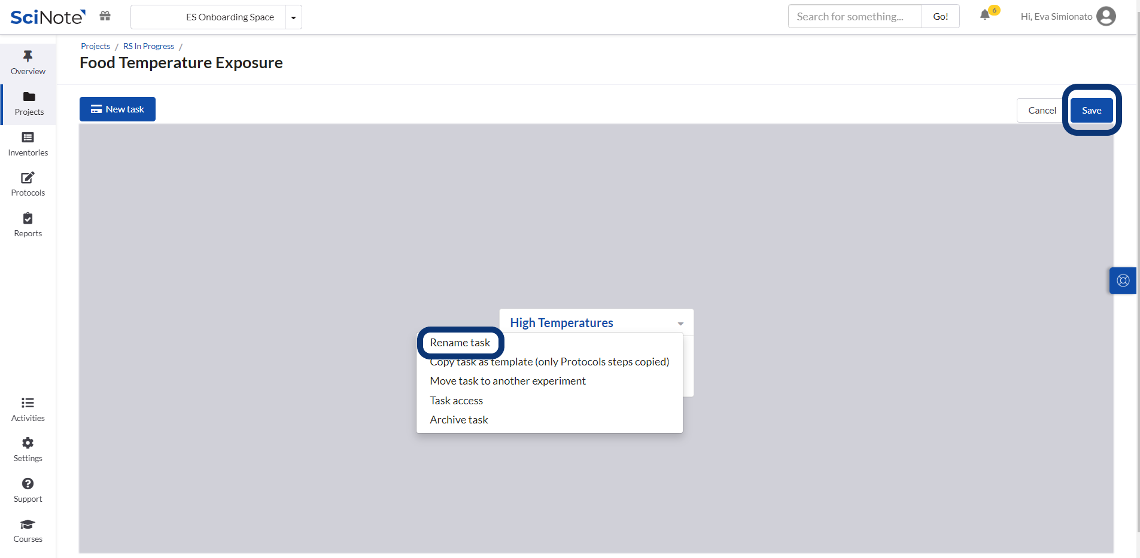The height and width of the screenshot is (558, 1140).
Task: Click the gift box icon
Action: coord(105,16)
